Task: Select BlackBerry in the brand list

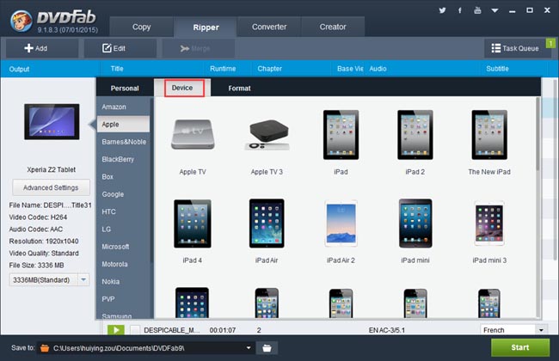Action: coord(123,159)
